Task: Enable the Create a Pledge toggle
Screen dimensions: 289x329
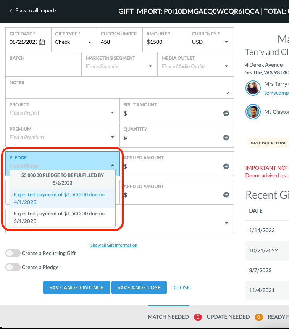Action: click(13, 267)
